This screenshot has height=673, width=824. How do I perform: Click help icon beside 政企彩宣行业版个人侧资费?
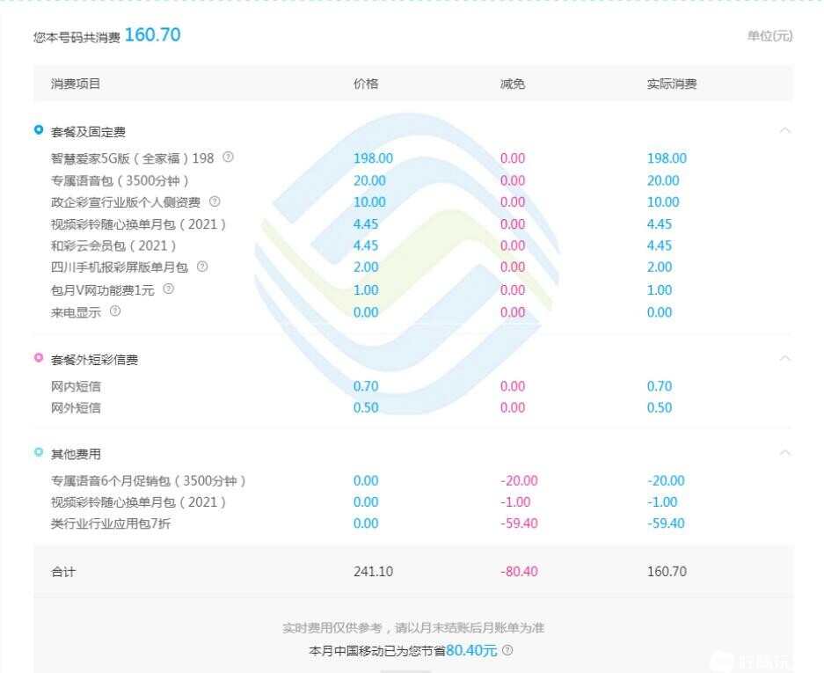215,201
